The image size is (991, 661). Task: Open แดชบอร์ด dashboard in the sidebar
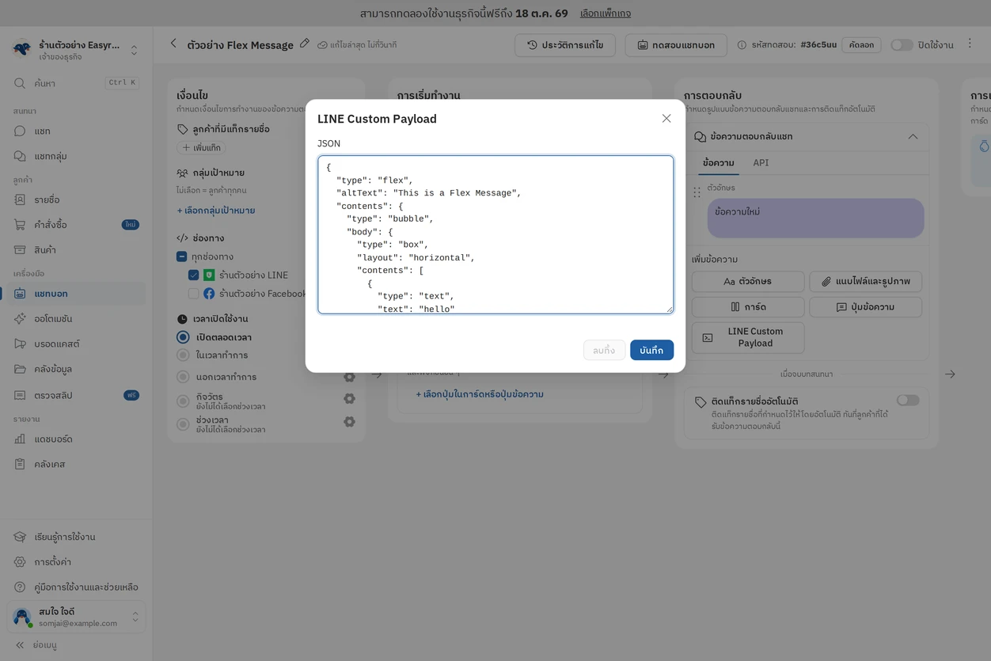click(76, 439)
